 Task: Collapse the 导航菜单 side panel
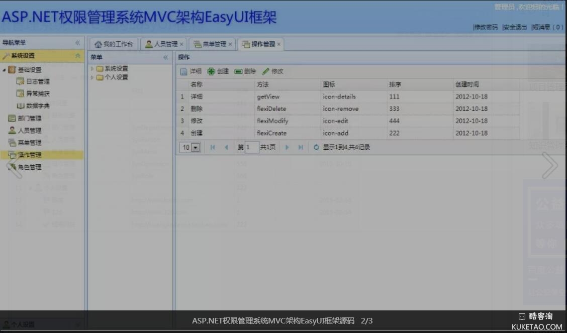pyautogui.click(x=77, y=43)
